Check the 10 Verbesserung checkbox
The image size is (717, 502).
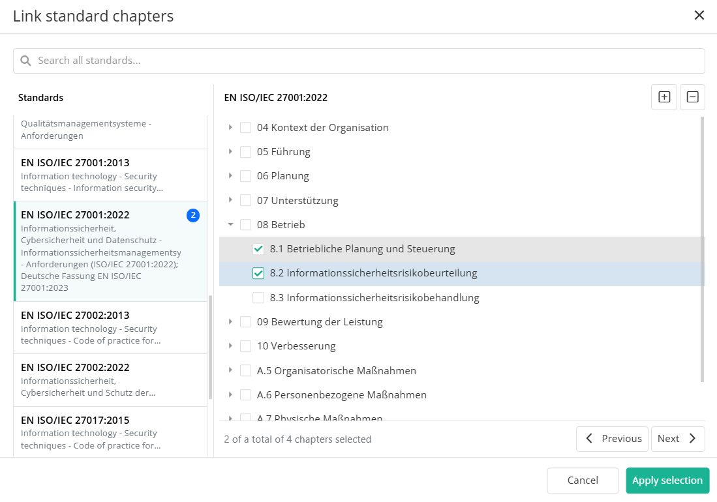[x=245, y=346]
